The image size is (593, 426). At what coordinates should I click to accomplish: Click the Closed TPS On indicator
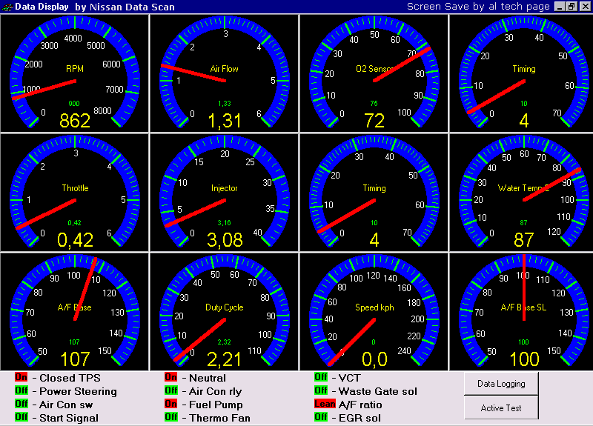(x=21, y=378)
